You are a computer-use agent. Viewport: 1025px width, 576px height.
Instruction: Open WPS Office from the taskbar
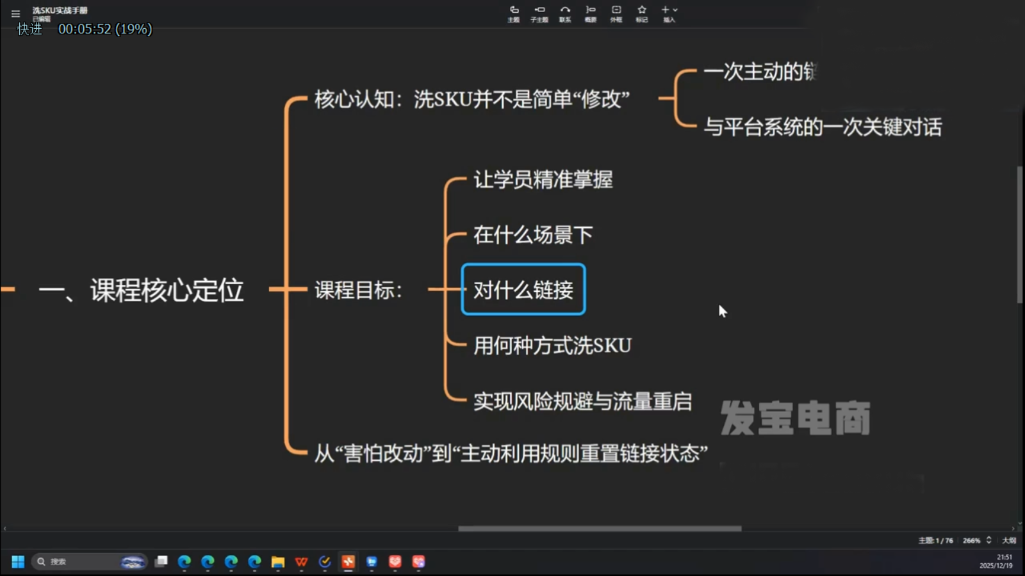point(301,561)
